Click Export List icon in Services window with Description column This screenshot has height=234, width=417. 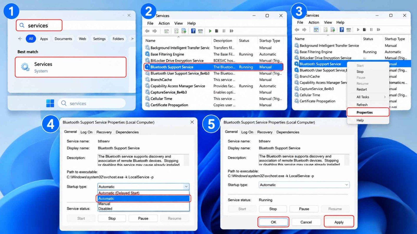pyautogui.click(x=184, y=31)
